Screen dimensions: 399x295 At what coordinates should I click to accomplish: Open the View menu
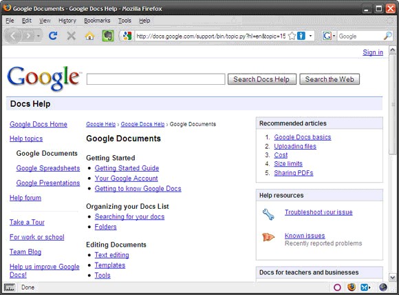point(45,21)
